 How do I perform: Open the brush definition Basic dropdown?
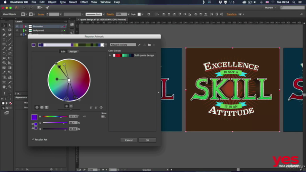tap(104, 14)
